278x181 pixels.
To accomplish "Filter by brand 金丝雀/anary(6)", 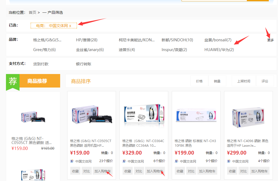I will [x=90, y=50].
